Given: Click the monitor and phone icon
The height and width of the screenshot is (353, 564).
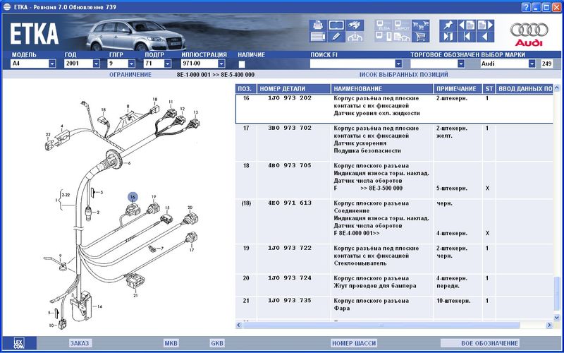Looking at the screenshot, I should click(x=384, y=37).
